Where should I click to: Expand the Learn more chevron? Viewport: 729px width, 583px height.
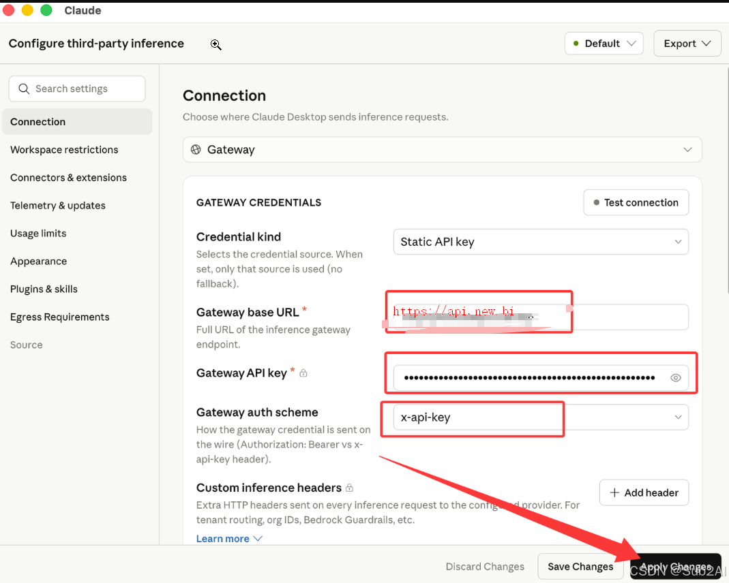pyautogui.click(x=258, y=539)
